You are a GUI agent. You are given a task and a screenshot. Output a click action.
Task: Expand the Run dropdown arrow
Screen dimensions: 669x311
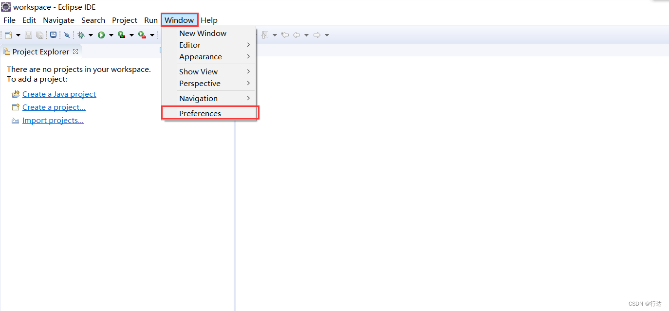[x=111, y=35]
